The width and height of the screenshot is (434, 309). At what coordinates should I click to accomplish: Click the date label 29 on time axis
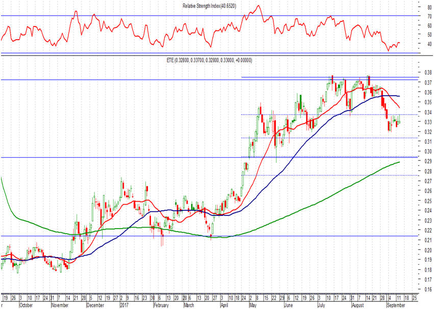[x=282, y=298]
